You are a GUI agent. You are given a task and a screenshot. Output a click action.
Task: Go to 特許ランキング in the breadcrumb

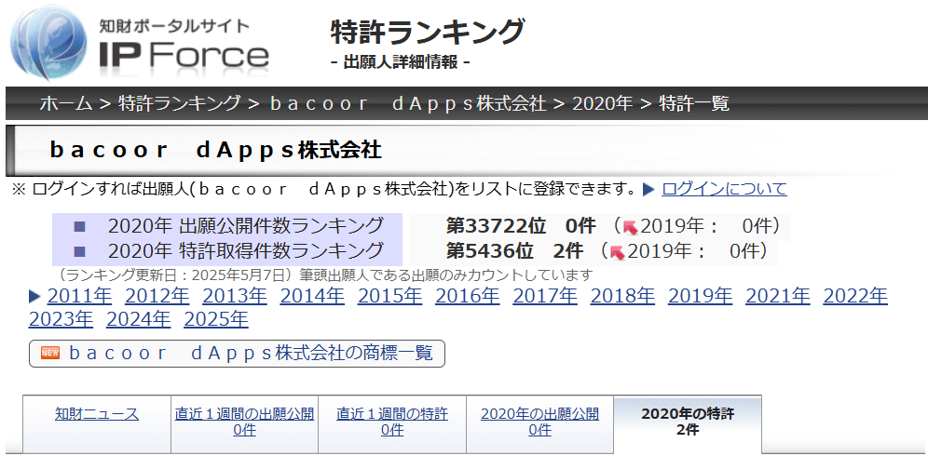coord(179,104)
